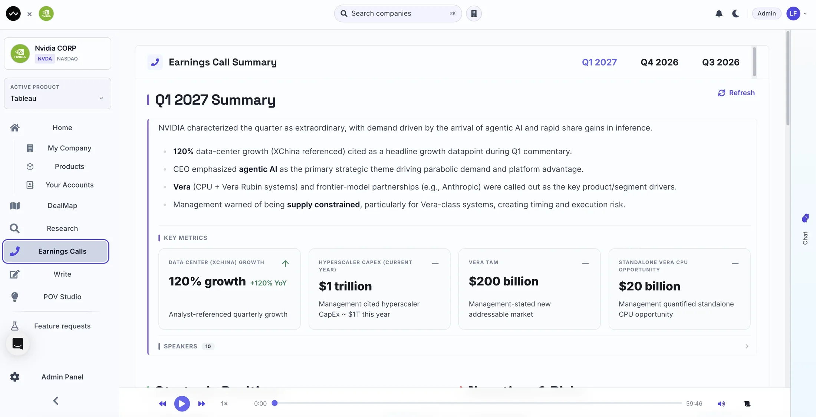
Task: Play the earnings call audio
Action: pyautogui.click(x=182, y=404)
